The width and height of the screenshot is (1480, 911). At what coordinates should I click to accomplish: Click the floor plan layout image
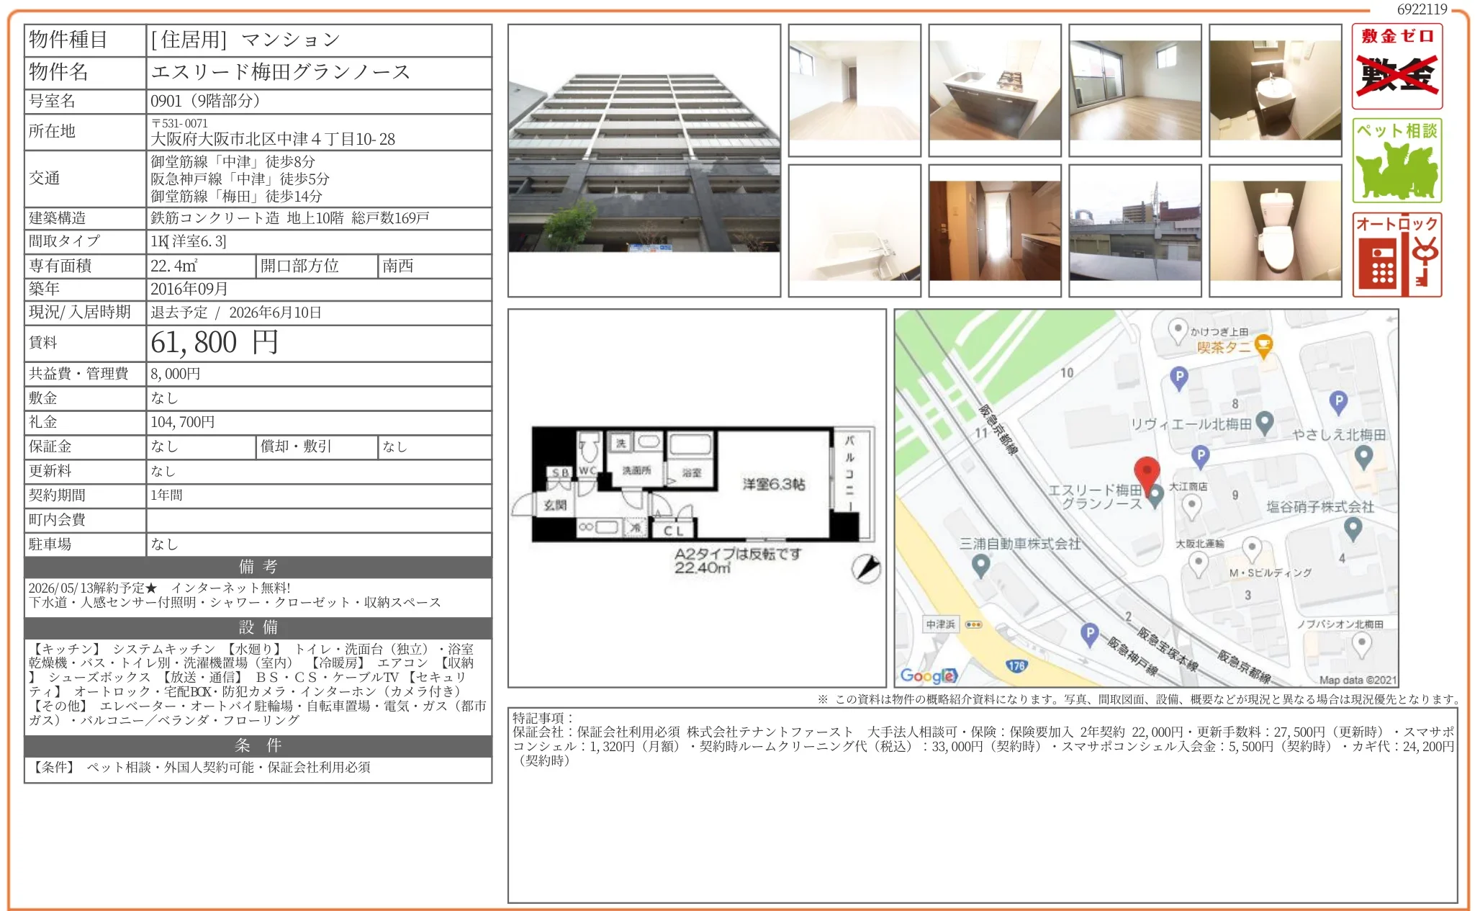[x=696, y=490]
